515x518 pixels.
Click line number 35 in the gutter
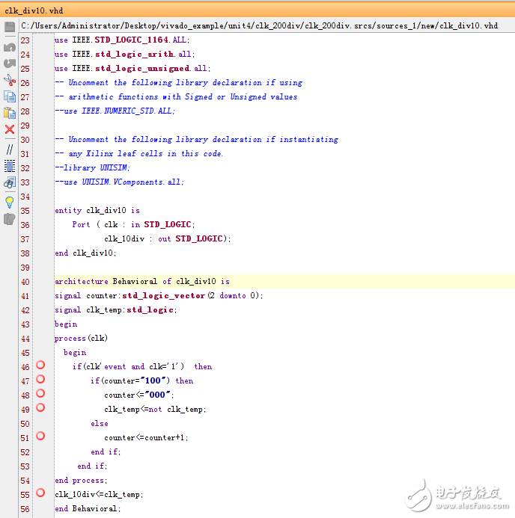click(25, 211)
